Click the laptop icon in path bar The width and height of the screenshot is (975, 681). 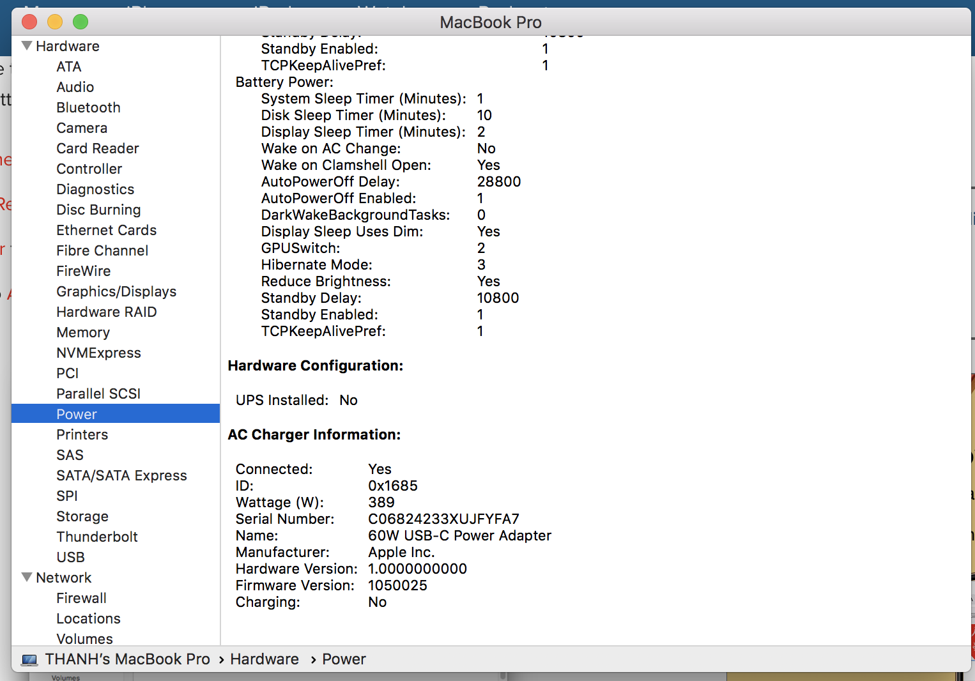[29, 659]
